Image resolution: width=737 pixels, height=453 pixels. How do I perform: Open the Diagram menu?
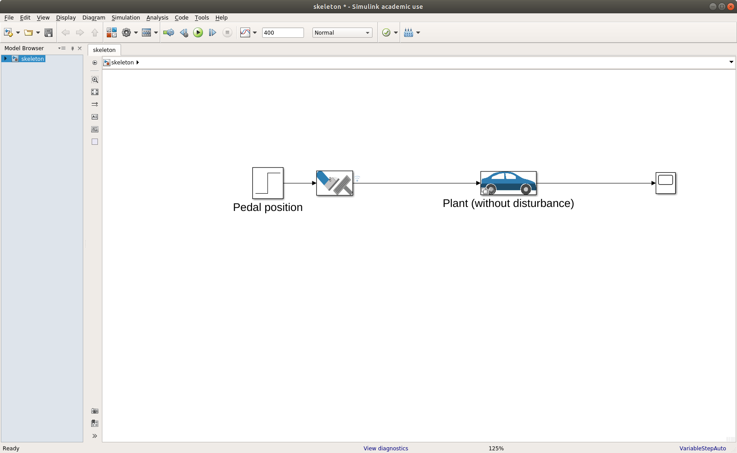click(x=93, y=18)
